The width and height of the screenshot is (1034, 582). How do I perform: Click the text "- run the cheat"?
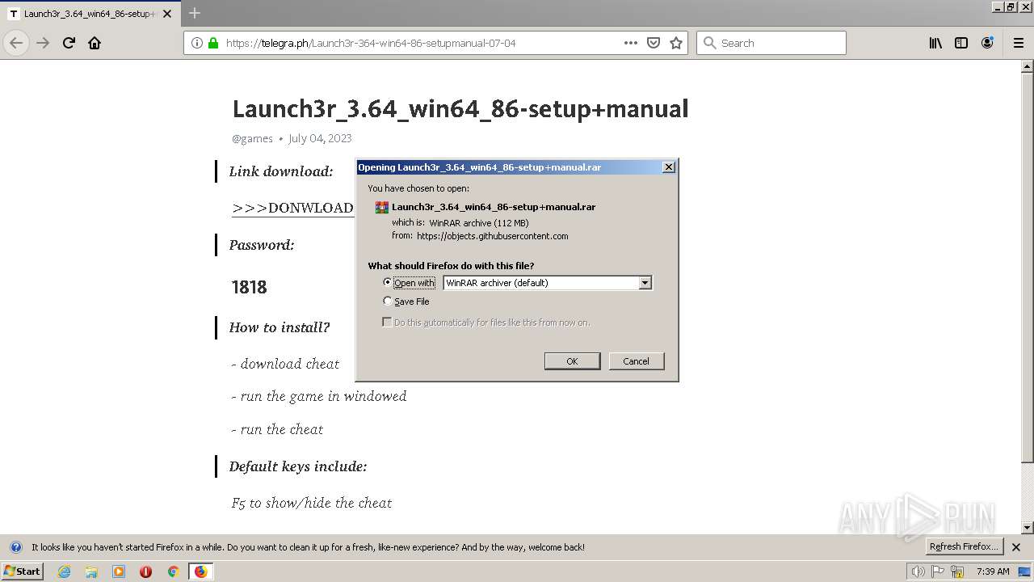point(277,429)
